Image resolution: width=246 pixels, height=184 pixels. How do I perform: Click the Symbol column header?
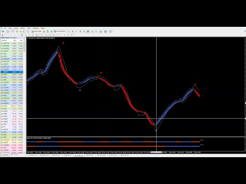point(5,40)
